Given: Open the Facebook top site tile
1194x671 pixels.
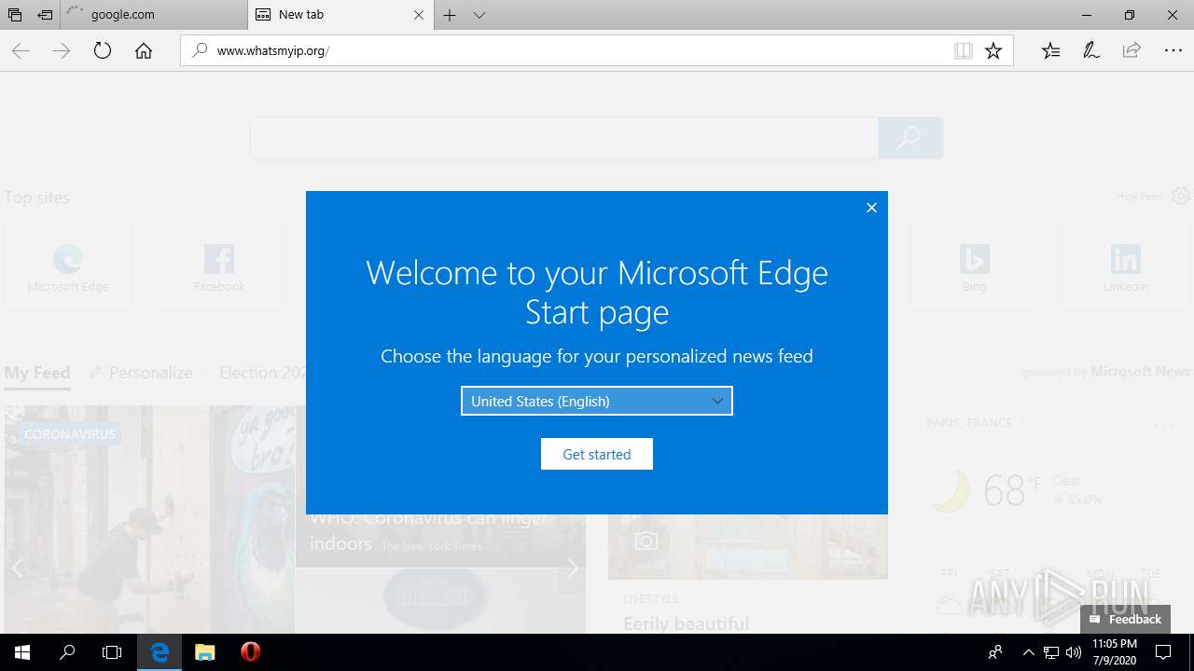Looking at the screenshot, I should pyautogui.click(x=219, y=266).
